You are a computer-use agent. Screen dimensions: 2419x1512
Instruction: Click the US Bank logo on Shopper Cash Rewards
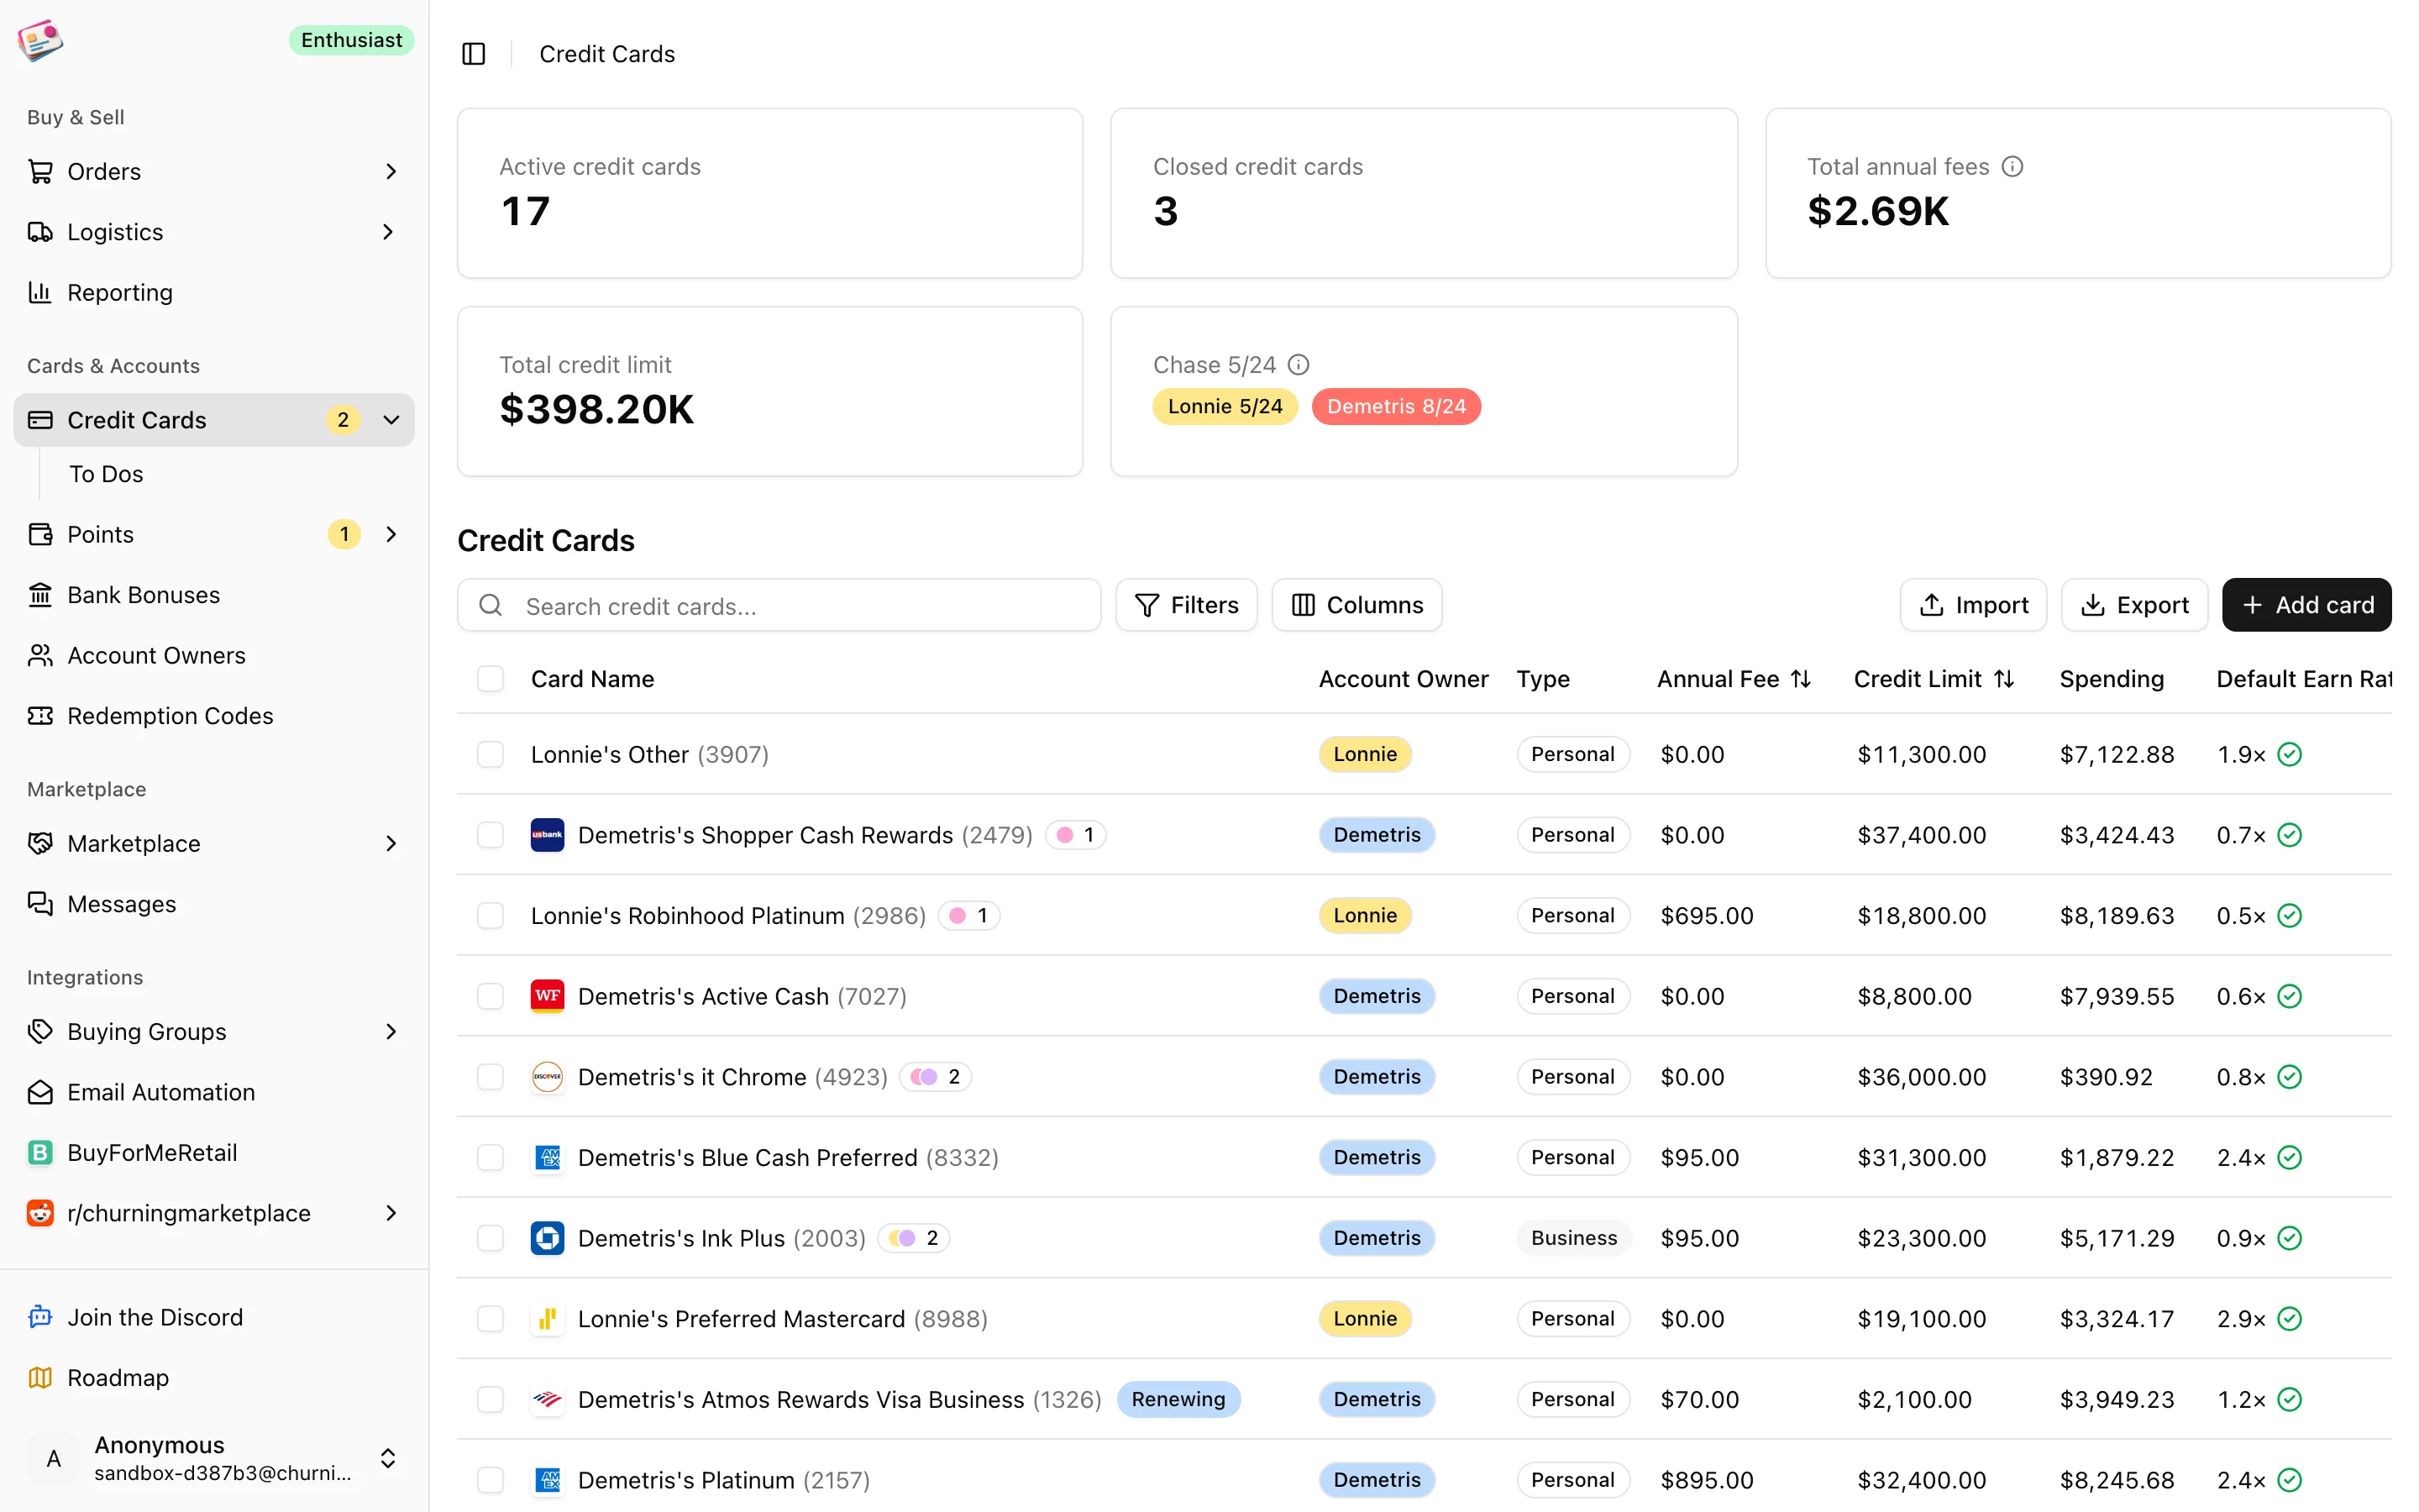pos(547,835)
